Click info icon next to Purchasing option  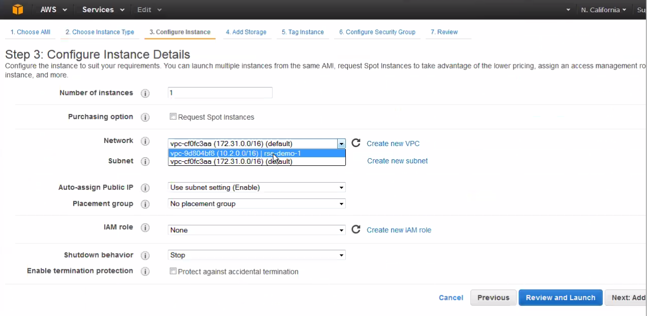click(x=145, y=117)
